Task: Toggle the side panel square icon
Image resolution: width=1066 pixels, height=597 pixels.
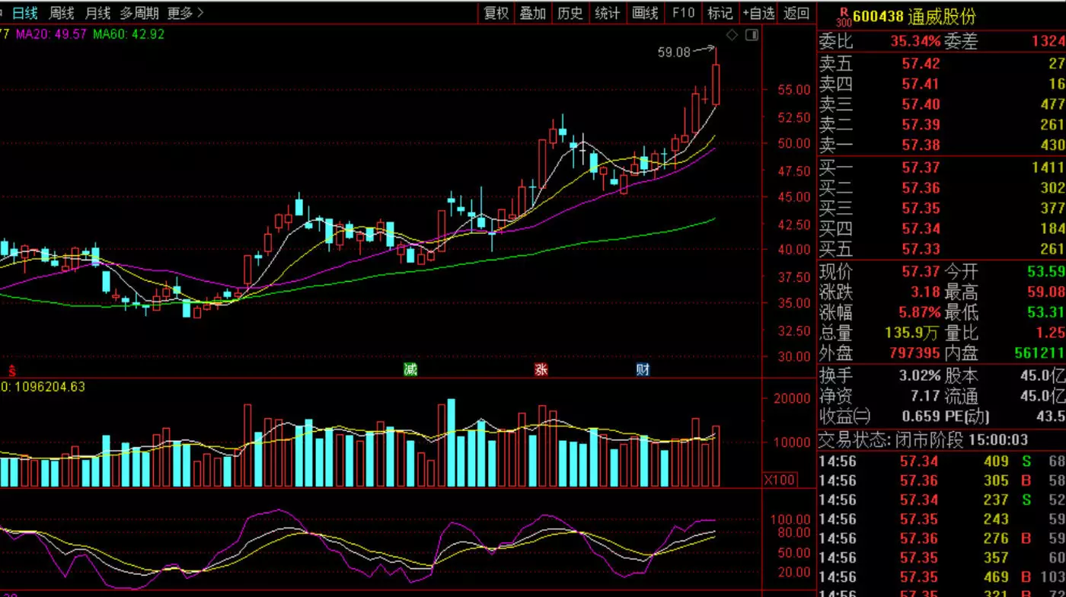Action: [x=752, y=35]
